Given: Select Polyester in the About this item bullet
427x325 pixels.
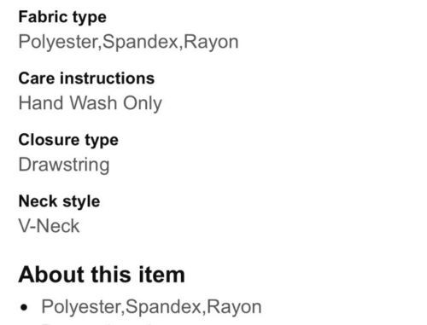Looking at the screenshot, I should click(x=81, y=307).
